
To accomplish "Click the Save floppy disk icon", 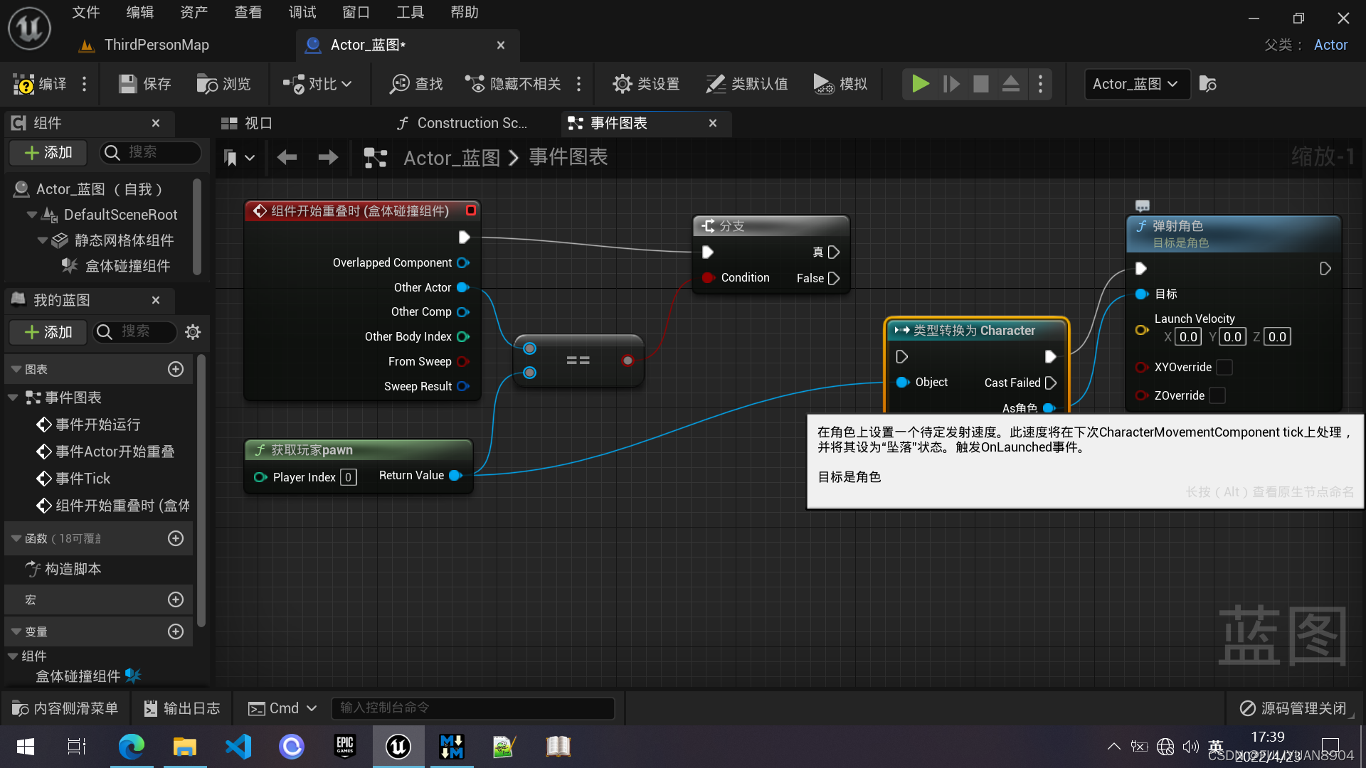I will (x=128, y=85).
